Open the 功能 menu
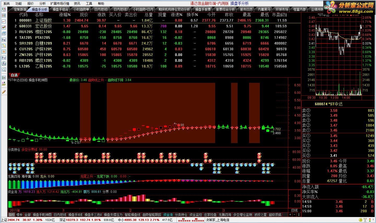376x223 pixels. [x=19, y=4]
